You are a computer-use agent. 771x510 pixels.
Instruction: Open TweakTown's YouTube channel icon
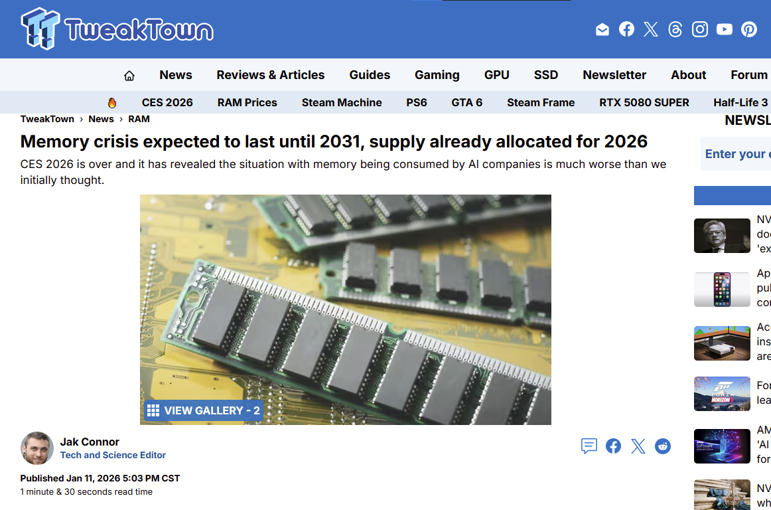pos(725,29)
